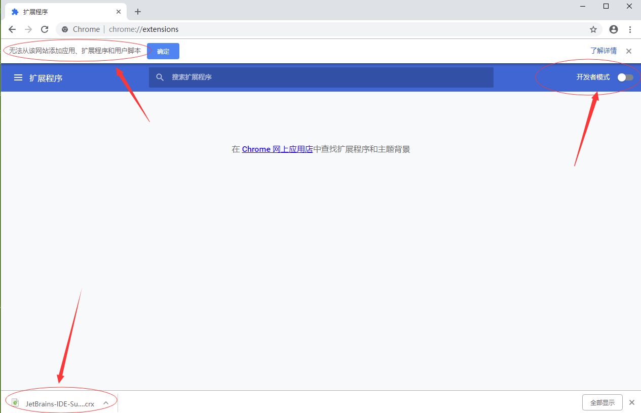Click the browser back arrow
Viewport: 641px width, 413px height.
coord(12,29)
